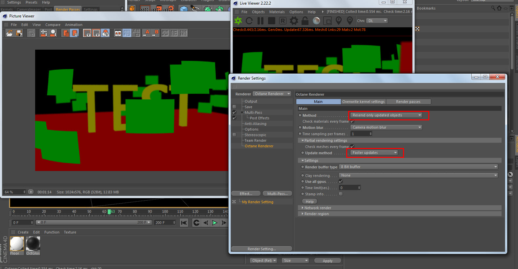Image resolution: width=518 pixels, height=269 pixels.
Task: Switch to Render passes tab in Render Settings
Action: [408, 102]
